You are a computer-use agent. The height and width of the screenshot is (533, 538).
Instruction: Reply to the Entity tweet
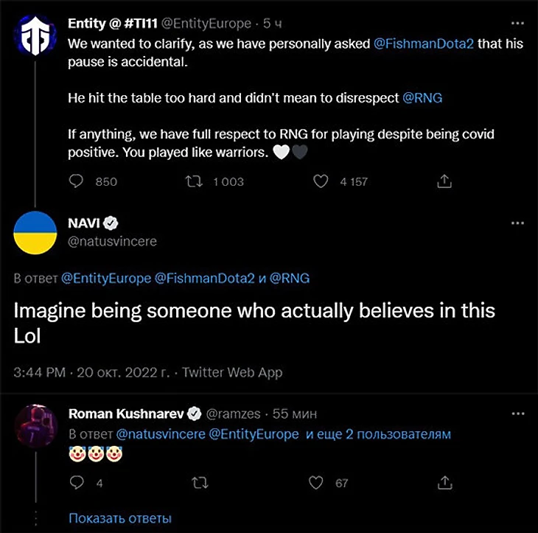75,181
